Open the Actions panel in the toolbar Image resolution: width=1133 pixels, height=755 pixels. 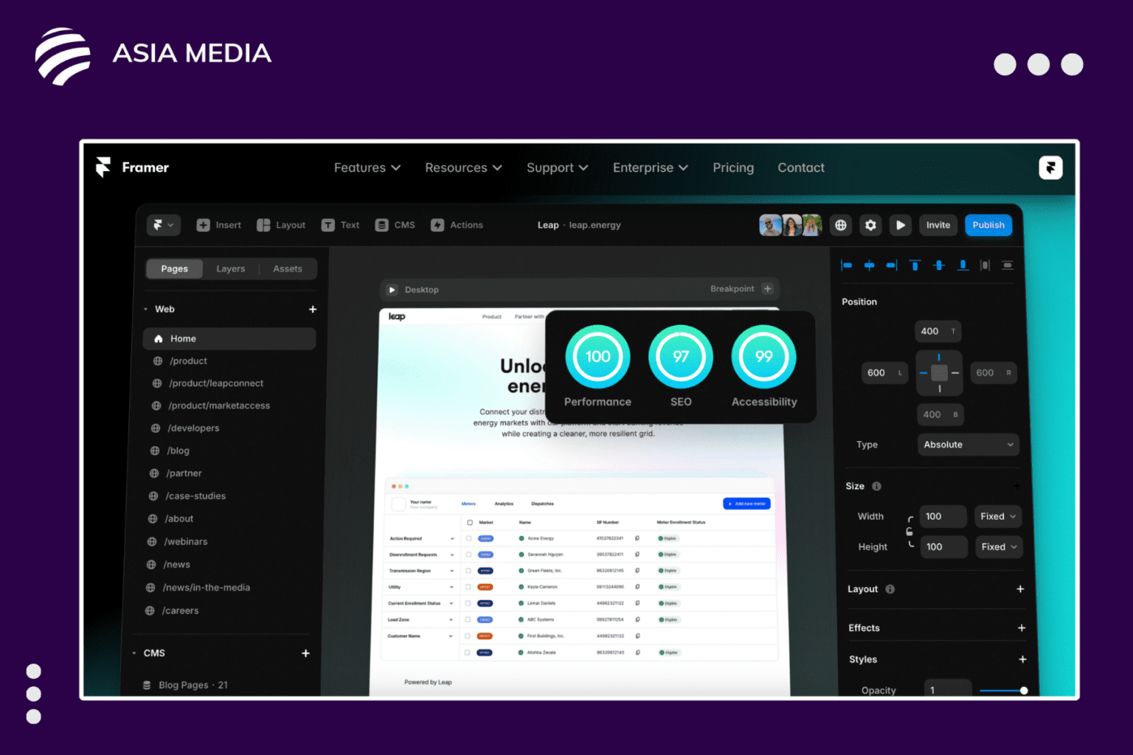(x=457, y=225)
